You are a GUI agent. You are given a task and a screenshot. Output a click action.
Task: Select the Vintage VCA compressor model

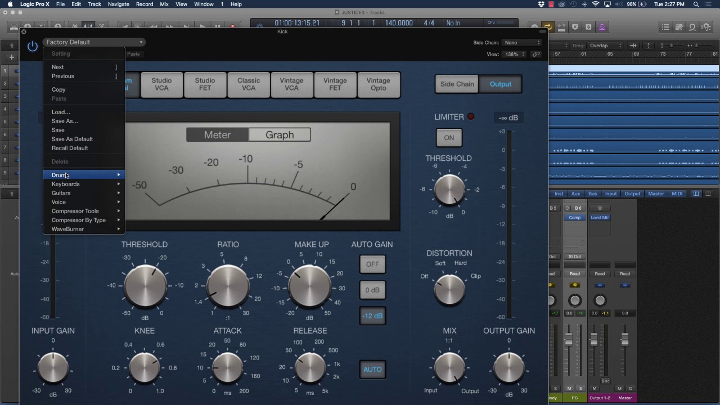coord(291,84)
